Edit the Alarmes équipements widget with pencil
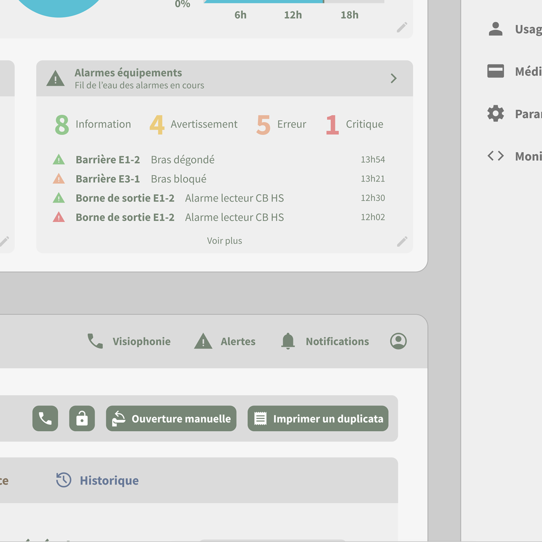Image resolution: width=542 pixels, height=542 pixels. (x=402, y=241)
